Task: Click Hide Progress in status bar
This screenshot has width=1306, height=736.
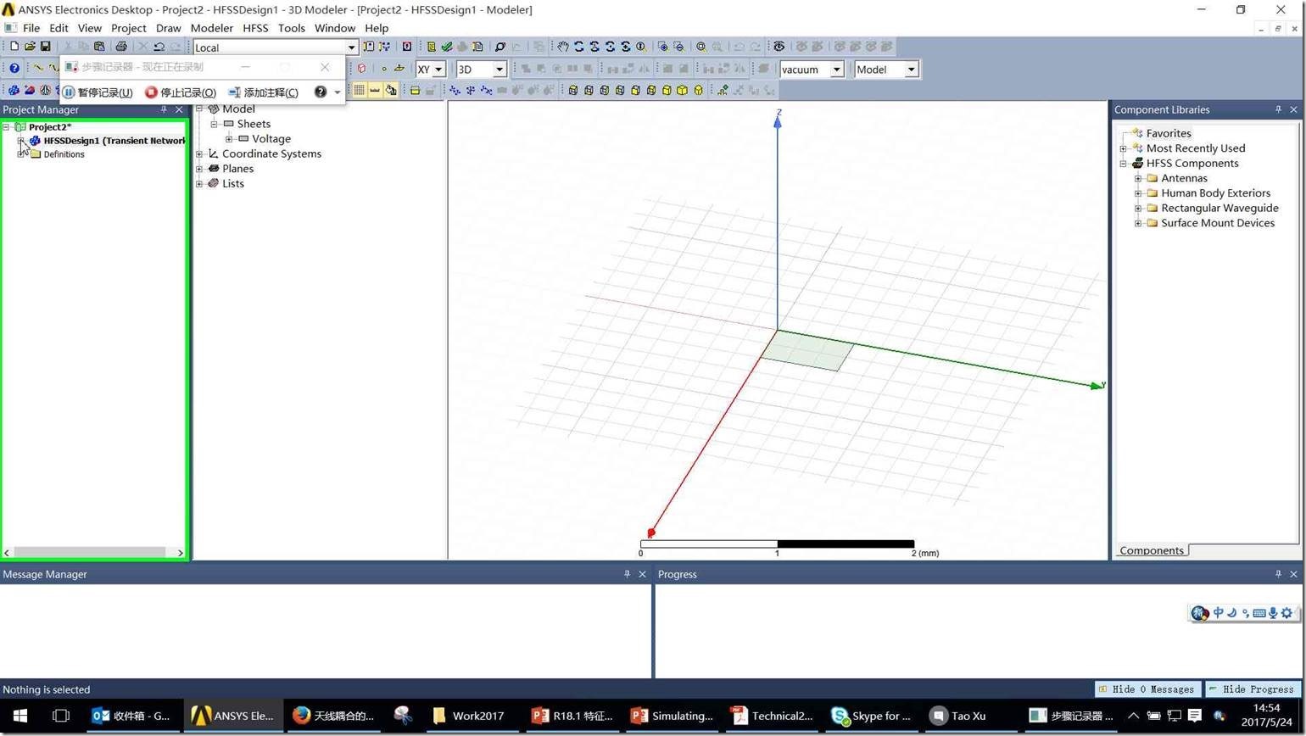Action: coord(1253,689)
